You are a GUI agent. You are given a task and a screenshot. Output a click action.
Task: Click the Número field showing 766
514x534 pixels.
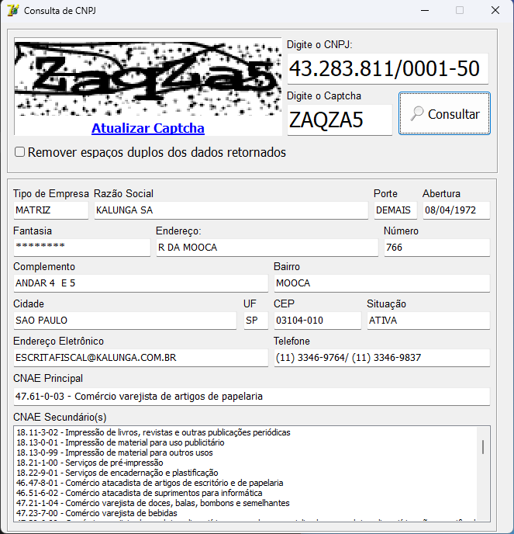[437, 248]
